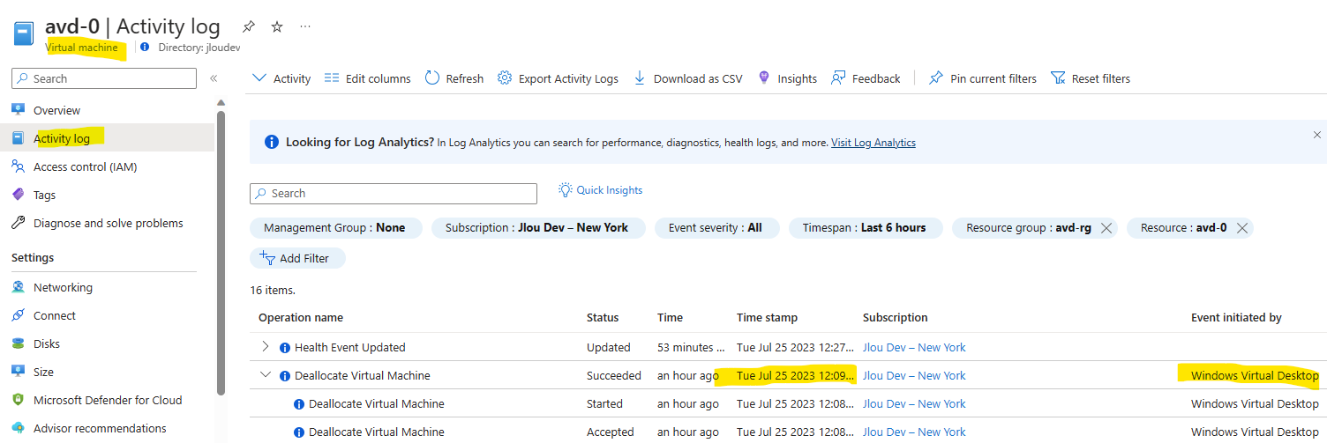Viewport: 1327px width, 443px height.
Task: Pin current filters
Action: click(x=983, y=78)
